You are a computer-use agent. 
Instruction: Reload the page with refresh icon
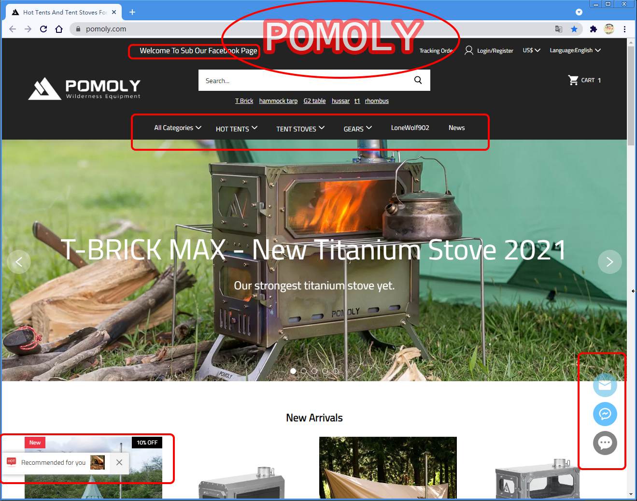43,29
